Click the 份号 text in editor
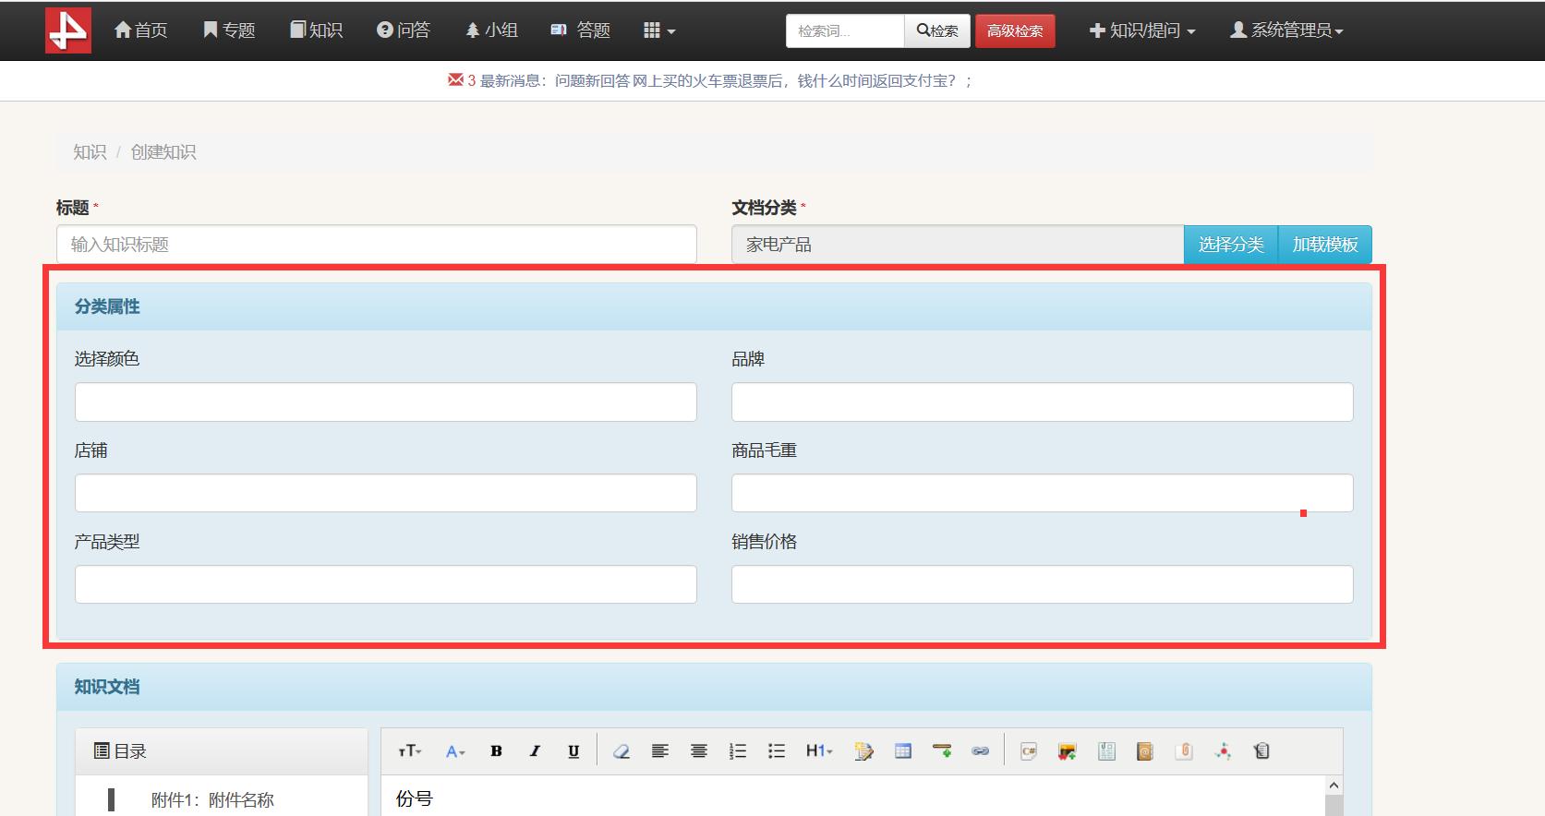 point(414,798)
